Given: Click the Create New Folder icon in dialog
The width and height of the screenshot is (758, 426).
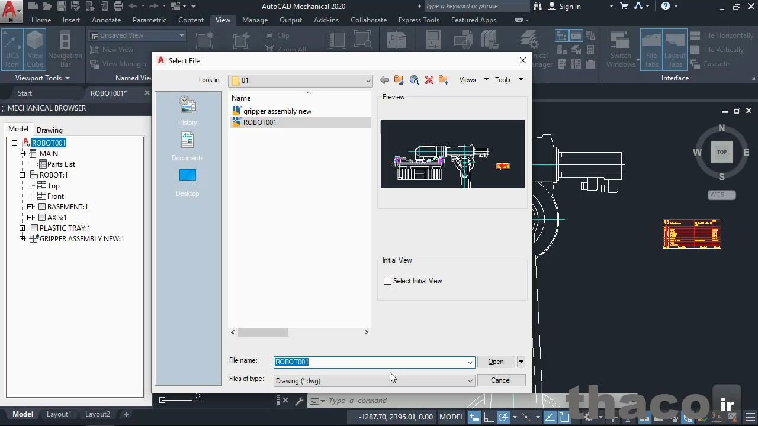Looking at the screenshot, I should (444, 80).
